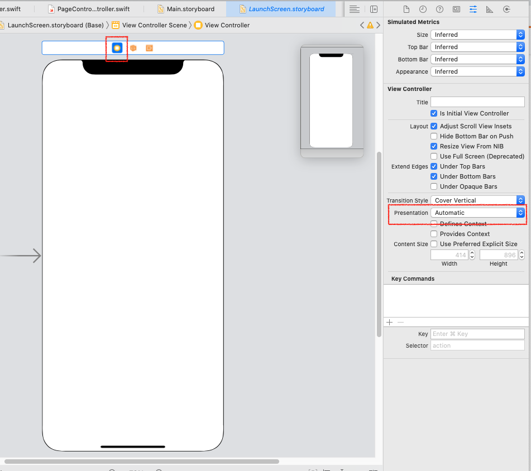Click View Controller Scene breadcrumb text

click(155, 25)
